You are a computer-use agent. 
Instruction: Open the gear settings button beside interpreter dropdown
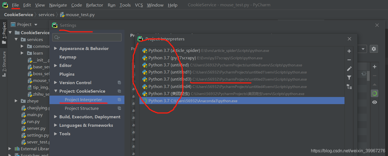click(x=374, y=49)
